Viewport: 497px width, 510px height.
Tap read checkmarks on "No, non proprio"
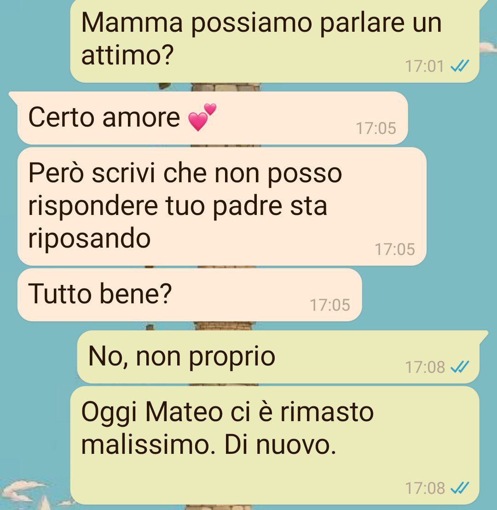[x=460, y=367]
